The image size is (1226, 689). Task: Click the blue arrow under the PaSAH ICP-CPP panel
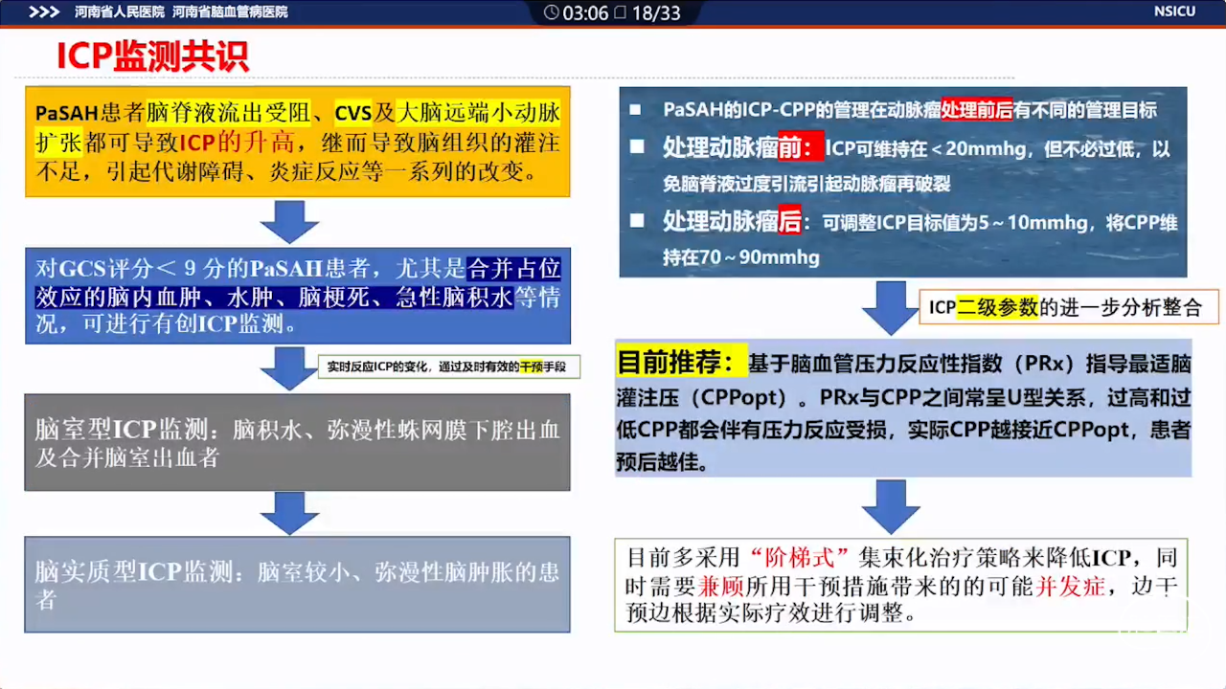(x=891, y=307)
